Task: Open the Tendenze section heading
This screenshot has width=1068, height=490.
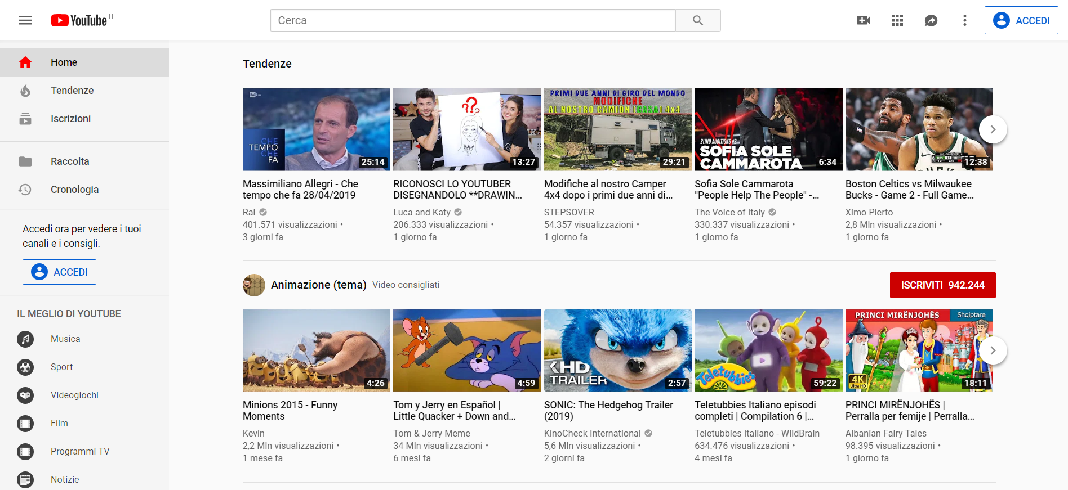Action: pyautogui.click(x=267, y=64)
